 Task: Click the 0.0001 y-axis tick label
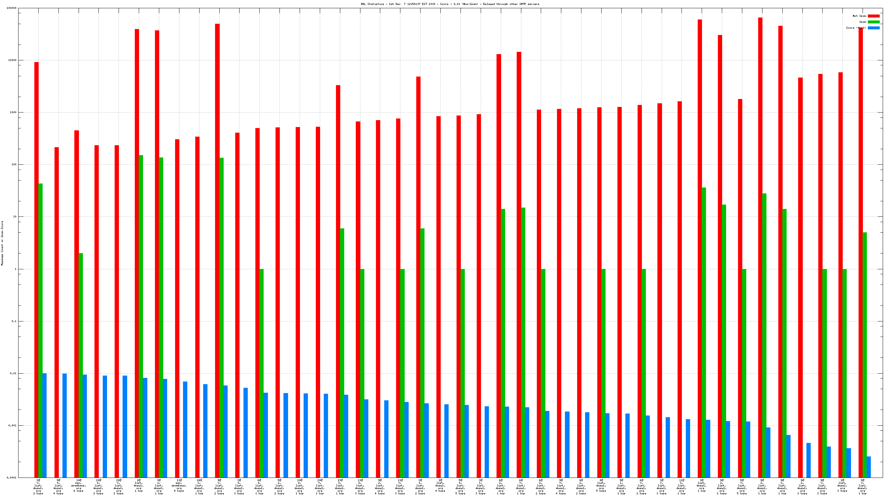(11, 478)
